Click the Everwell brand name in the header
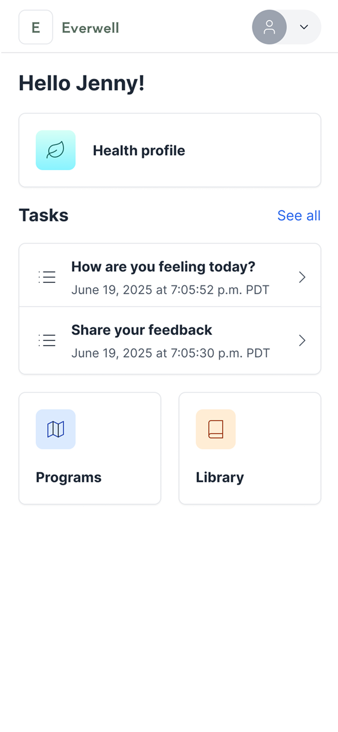This screenshot has width=338, height=732. 90,27
